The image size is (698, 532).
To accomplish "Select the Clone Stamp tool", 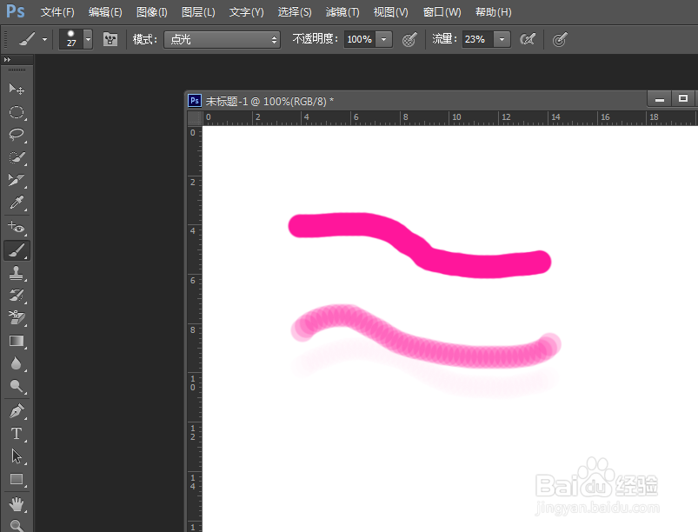I will (x=17, y=273).
